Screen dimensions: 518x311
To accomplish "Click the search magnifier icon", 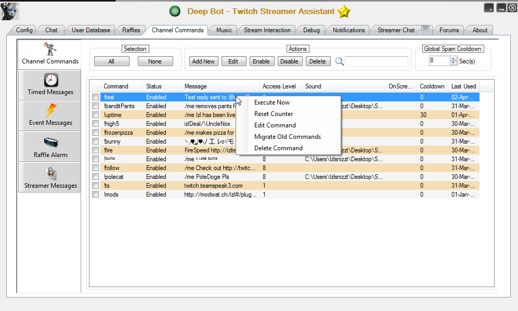I will pos(339,61).
